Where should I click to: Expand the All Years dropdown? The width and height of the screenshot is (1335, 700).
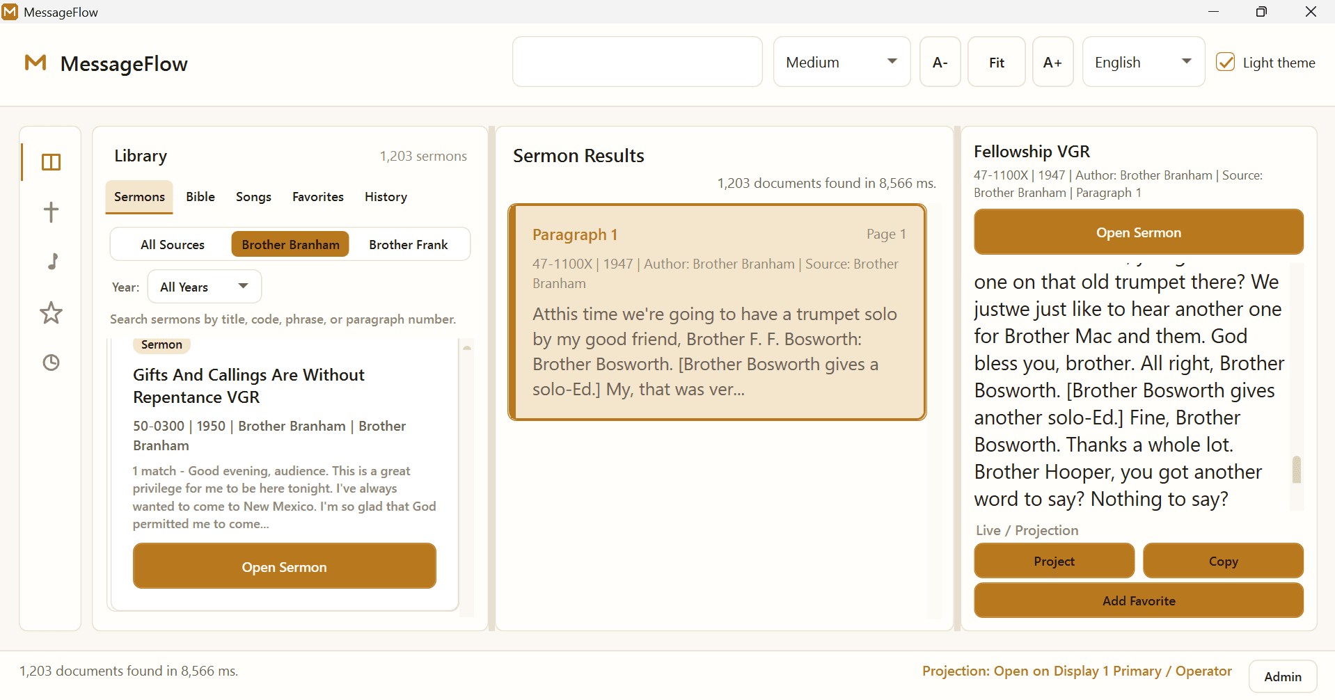tap(205, 287)
